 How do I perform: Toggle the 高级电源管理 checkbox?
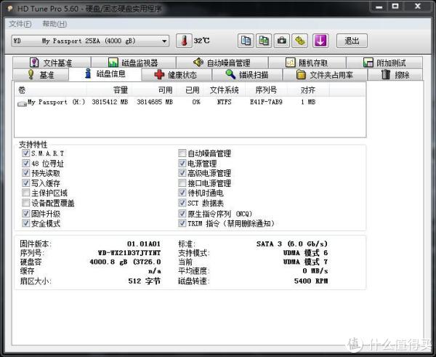pos(182,173)
